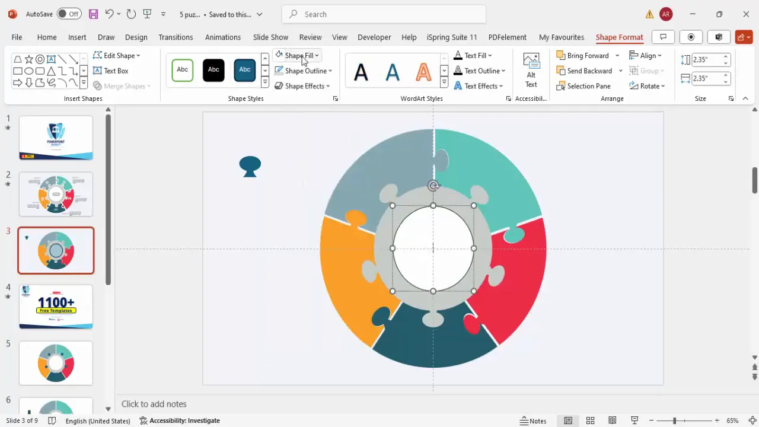The image size is (759, 427).
Task: Insert a Text Box
Action: pyautogui.click(x=111, y=71)
